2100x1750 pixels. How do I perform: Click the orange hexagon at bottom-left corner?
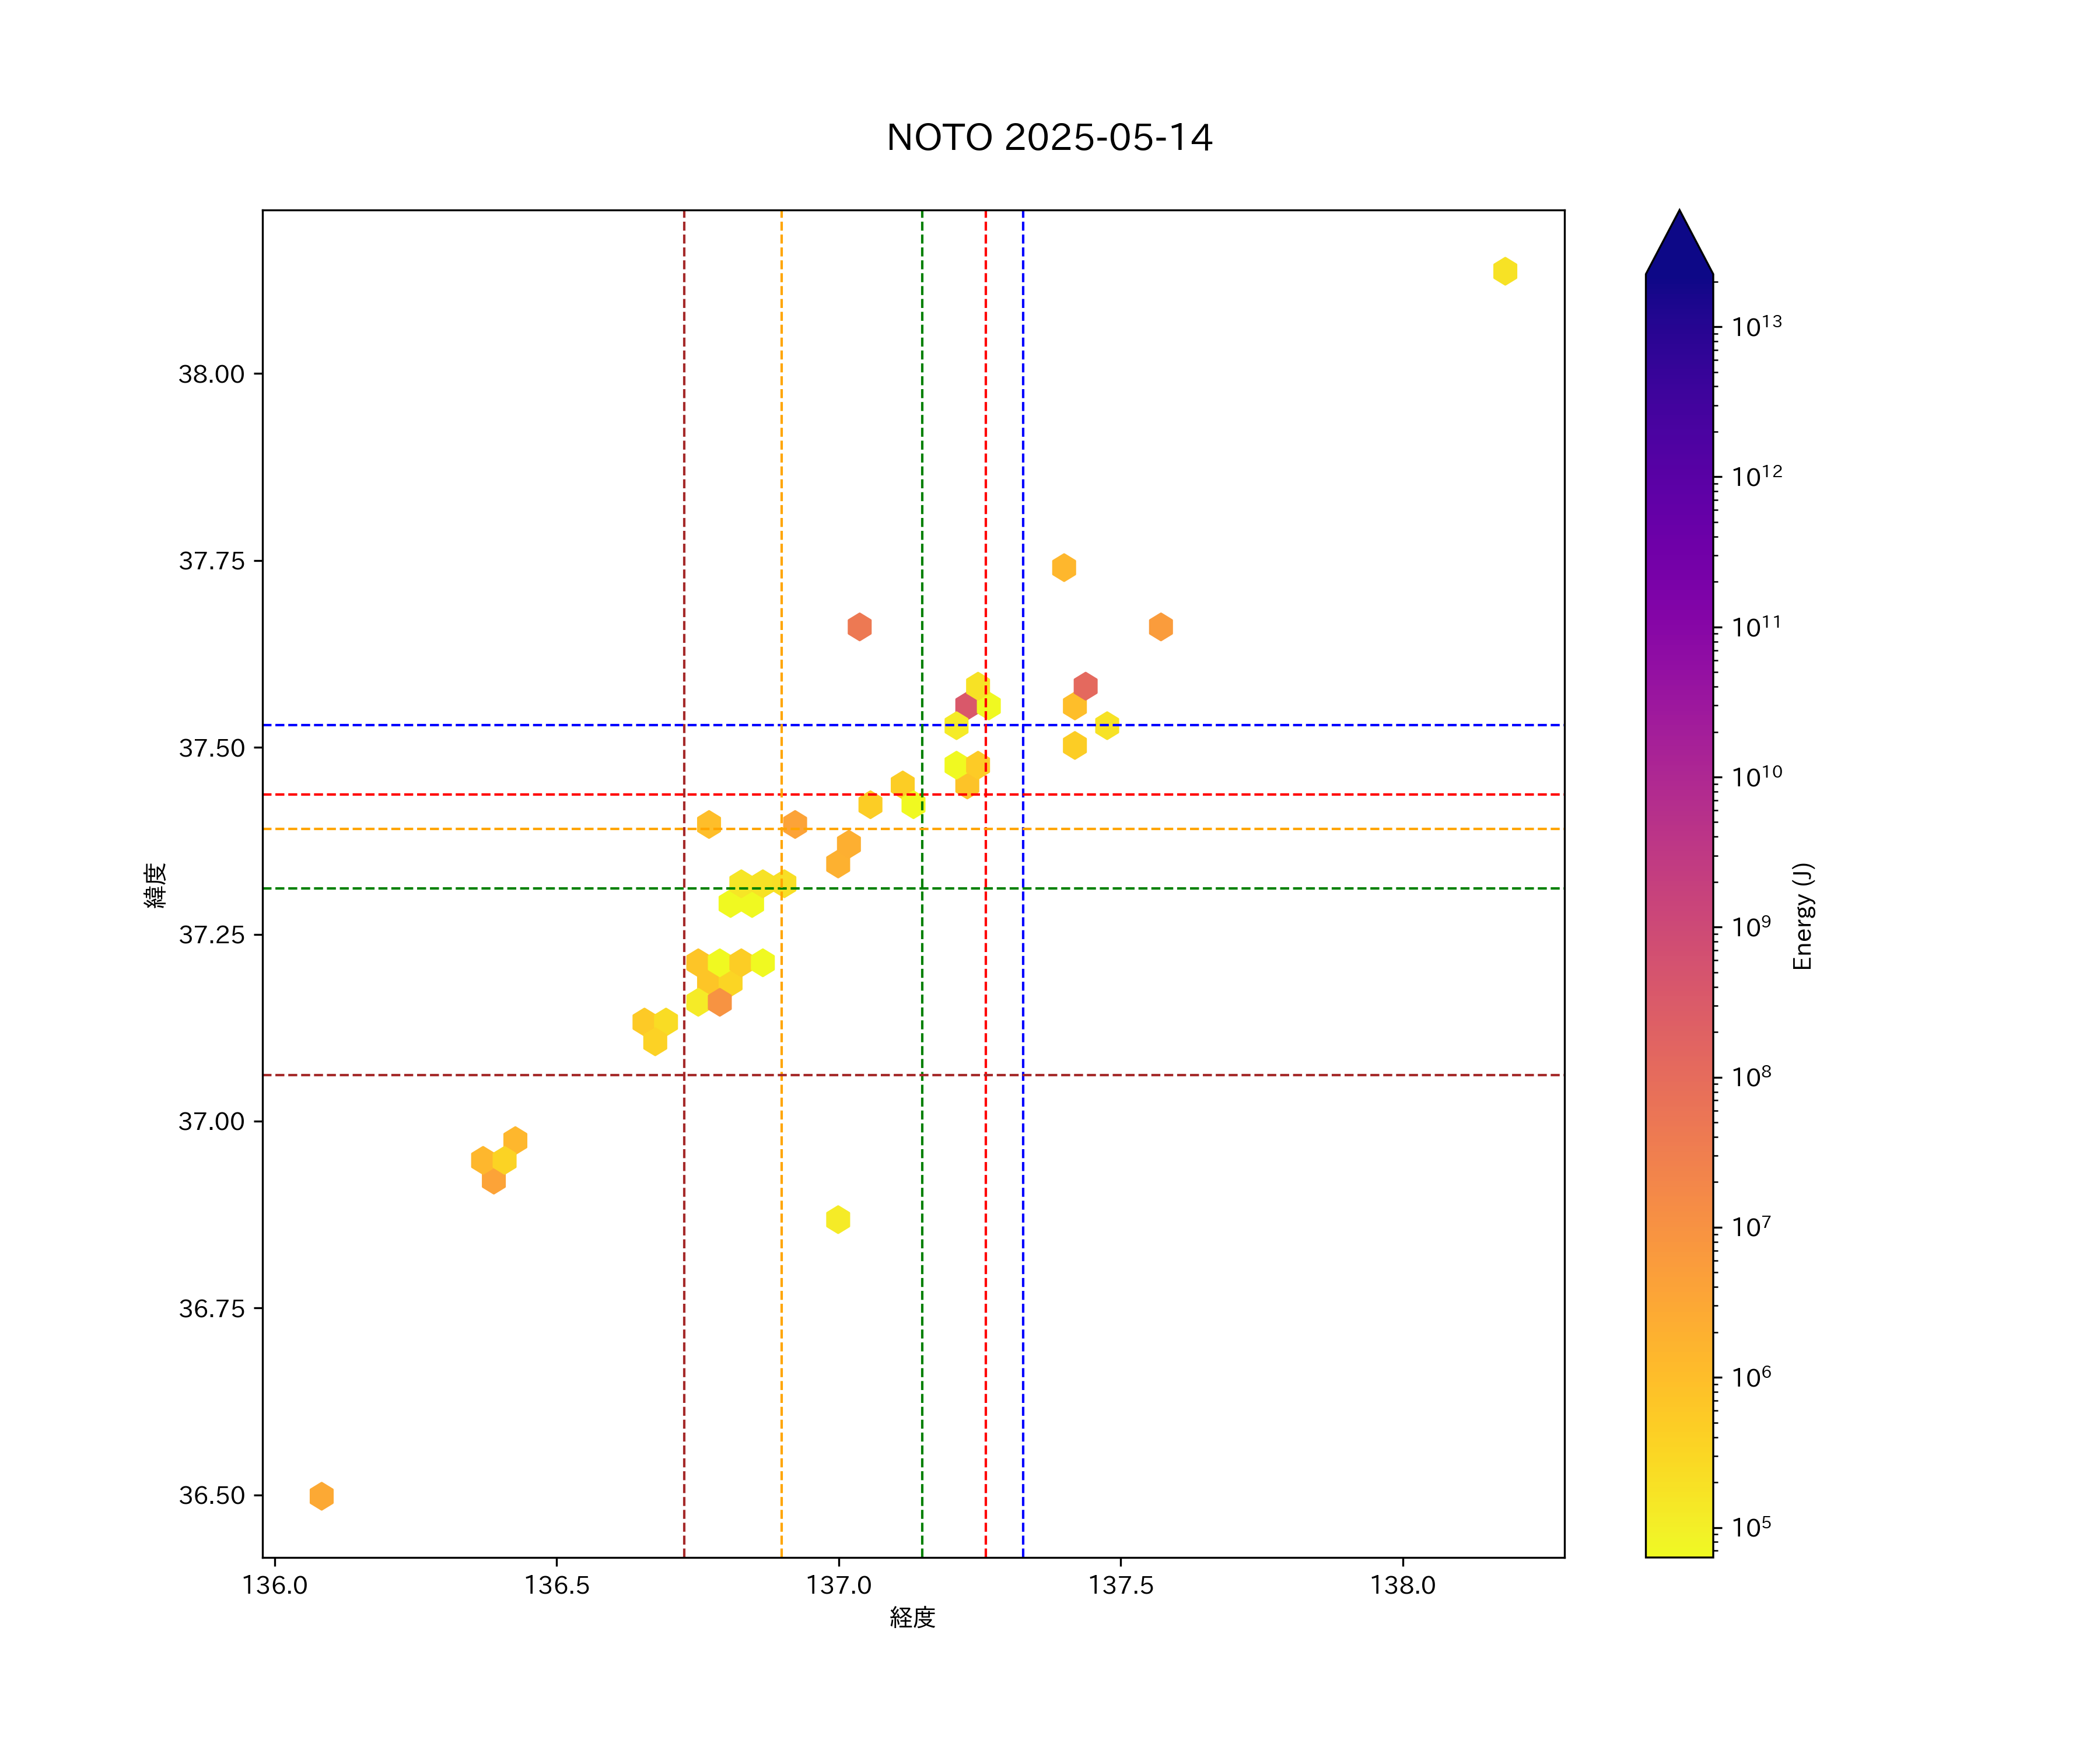(x=321, y=1496)
